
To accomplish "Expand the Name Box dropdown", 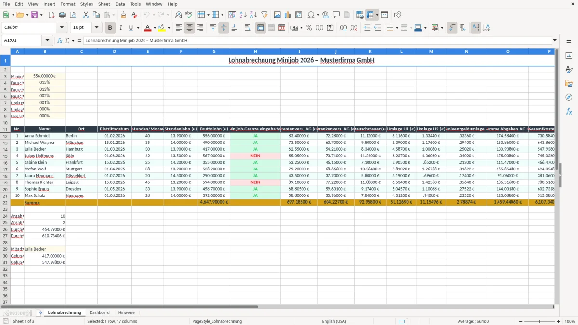I will 47,40.
